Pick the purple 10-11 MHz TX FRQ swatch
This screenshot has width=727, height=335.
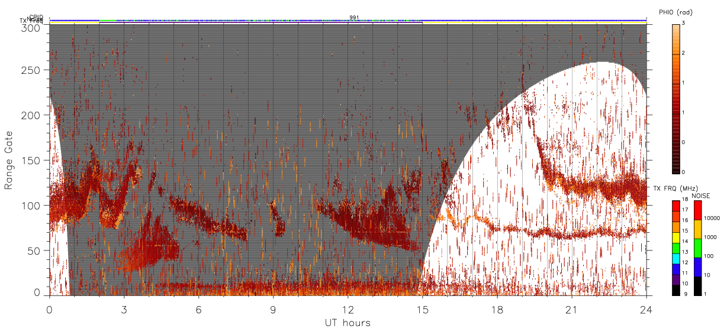(x=676, y=280)
